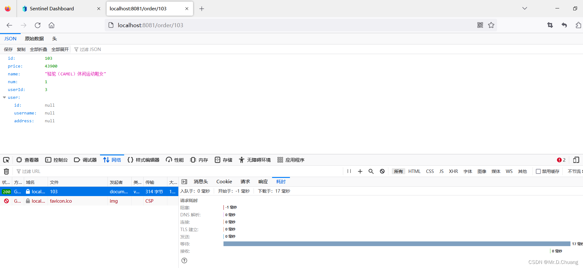The height and width of the screenshot is (268, 583).
Task: Select the 耗时 timings details tab
Action: (x=281, y=182)
